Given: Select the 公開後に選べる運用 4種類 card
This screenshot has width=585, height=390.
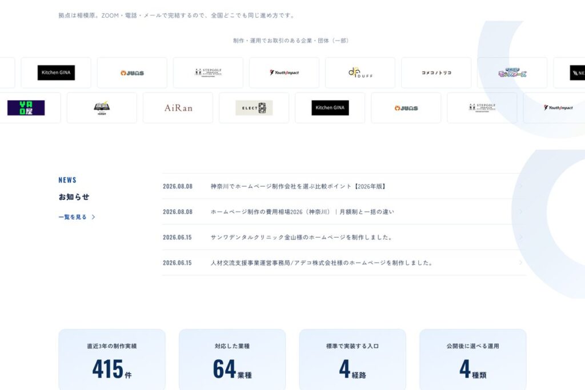Looking at the screenshot, I should click(x=472, y=359).
